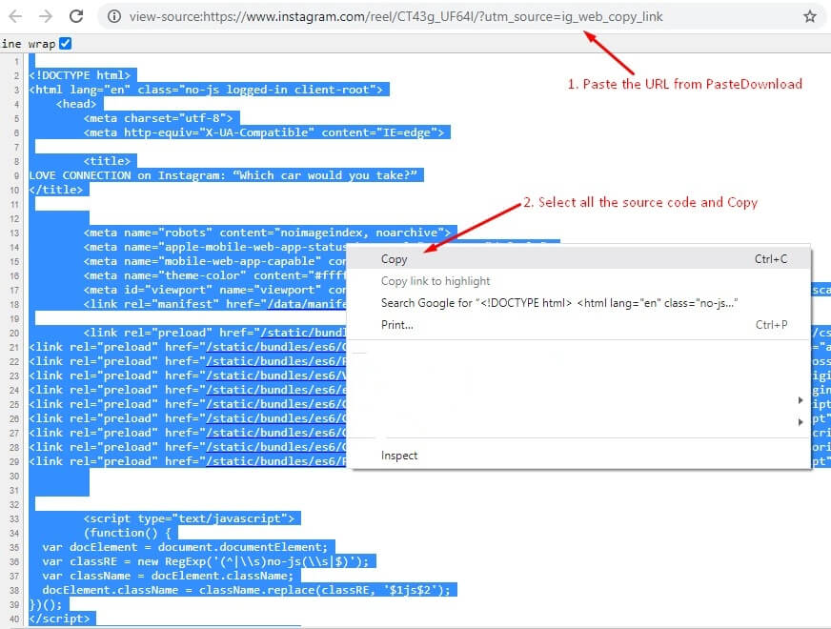
Task: Open the /data/manife link on line 18
Action: point(307,304)
